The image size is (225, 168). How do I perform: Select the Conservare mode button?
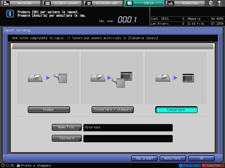[176, 110]
